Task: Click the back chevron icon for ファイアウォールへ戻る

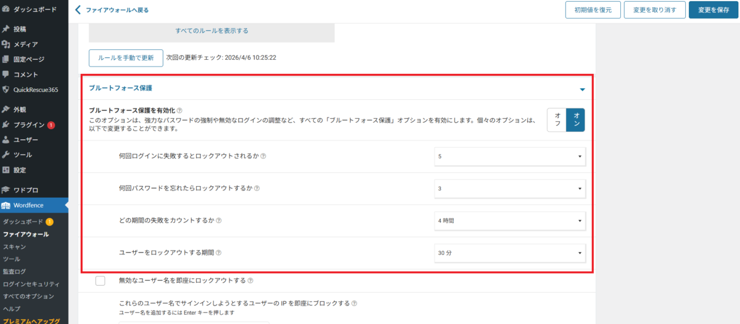Action: (78, 10)
